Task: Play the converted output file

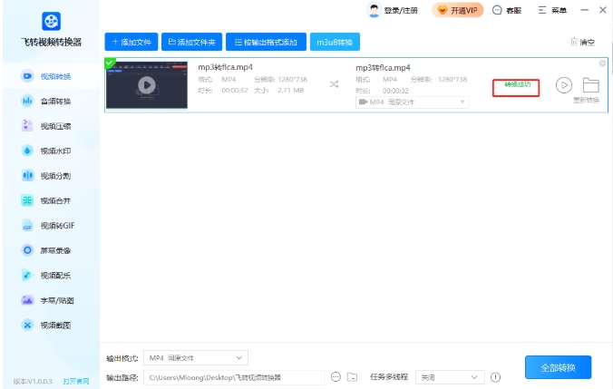Action: point(564,85)
